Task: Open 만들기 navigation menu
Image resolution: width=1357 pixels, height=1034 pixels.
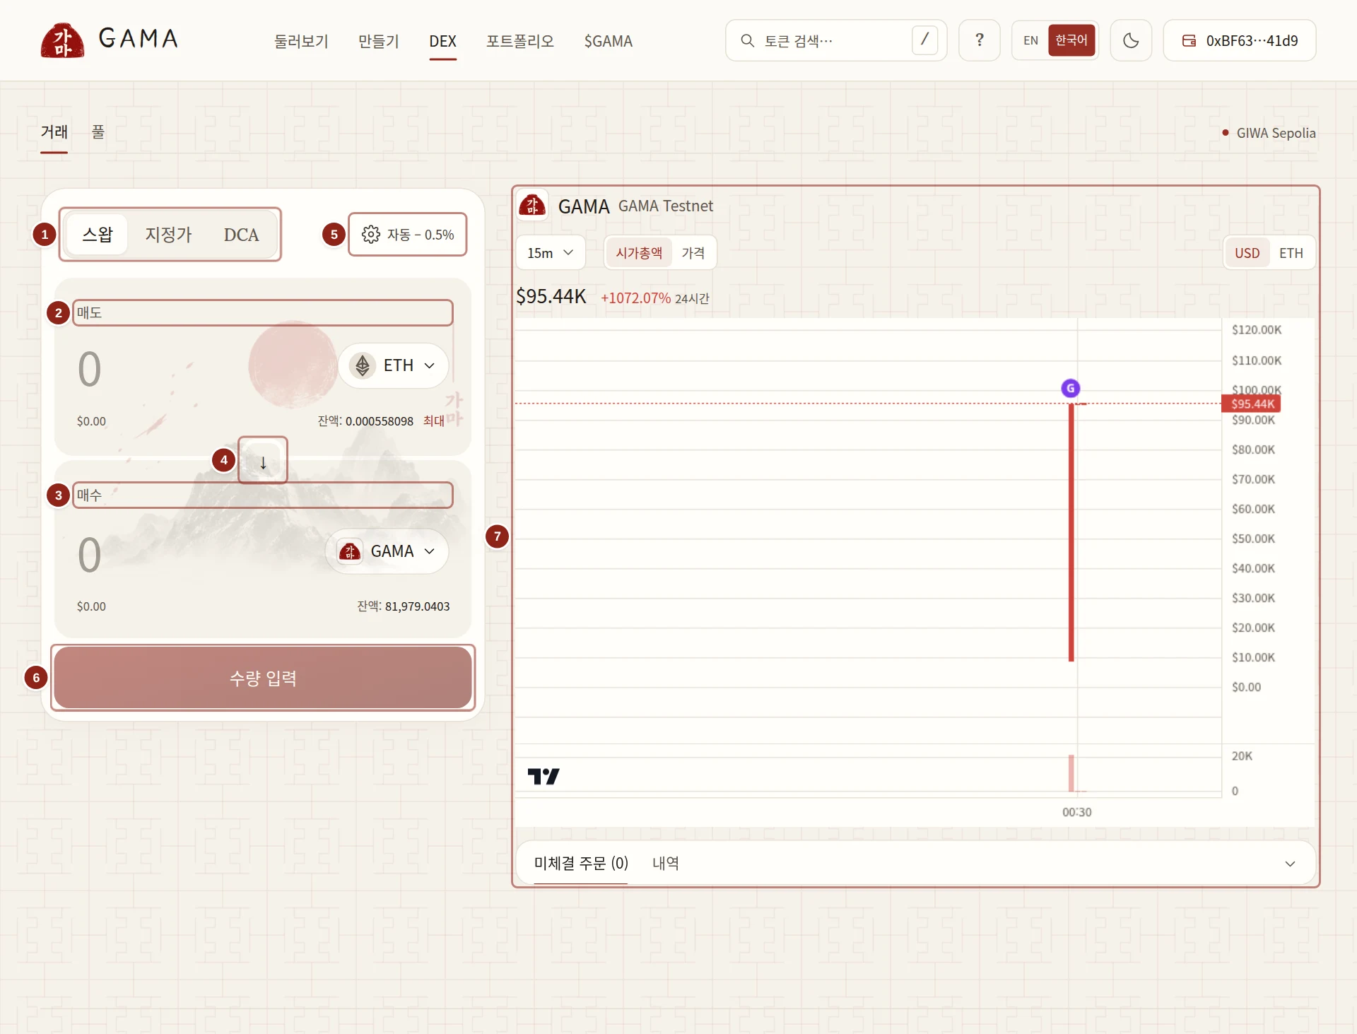Action: click(x=379, y=41)
